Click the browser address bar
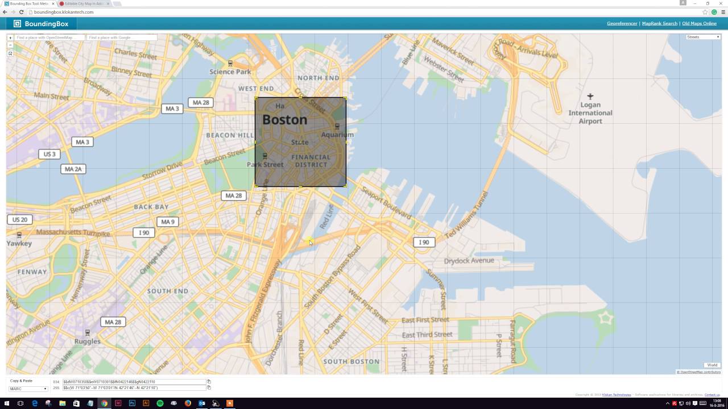This screenshot has width=728, height=409. tap(364, 12)
